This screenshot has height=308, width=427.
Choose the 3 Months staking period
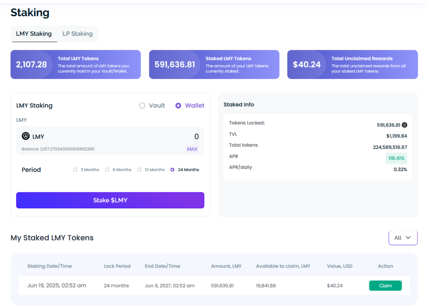(75, 170)
